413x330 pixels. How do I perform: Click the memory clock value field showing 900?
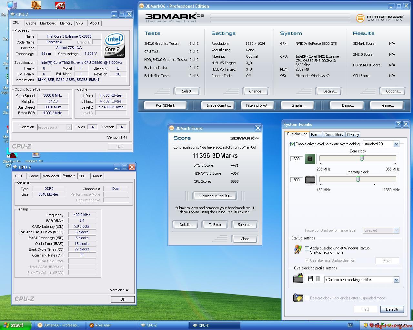[297, 180]
